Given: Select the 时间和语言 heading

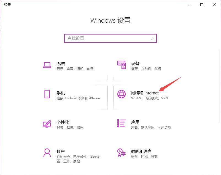Looking at the screenshot, I should pos(141,151).
